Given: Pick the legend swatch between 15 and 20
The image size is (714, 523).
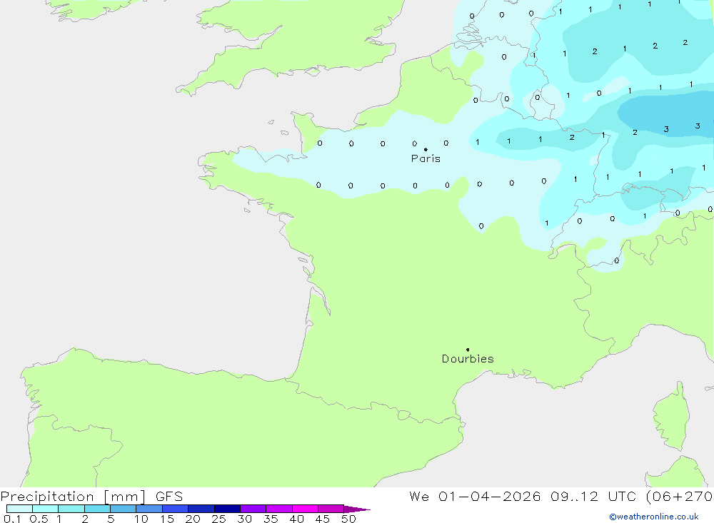Looking at the screenshot, I should 176,509.
